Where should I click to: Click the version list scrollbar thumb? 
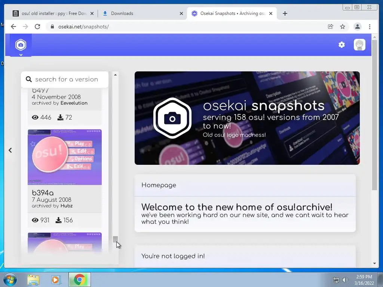[115, 239]
